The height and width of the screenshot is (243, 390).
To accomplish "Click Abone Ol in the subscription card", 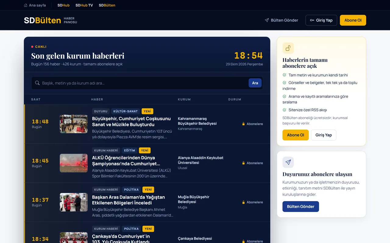I will click(296, 135).
